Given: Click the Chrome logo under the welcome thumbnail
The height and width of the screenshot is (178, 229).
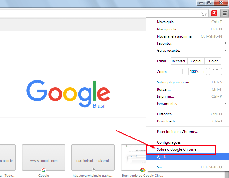Looking at the screenshot, I should click(x=143, y=170).
